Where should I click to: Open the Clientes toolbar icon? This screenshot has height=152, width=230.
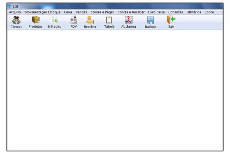click(16, 20)
